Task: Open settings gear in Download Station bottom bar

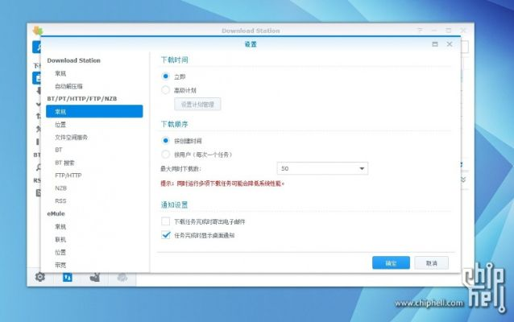Action: coord(40,277)
